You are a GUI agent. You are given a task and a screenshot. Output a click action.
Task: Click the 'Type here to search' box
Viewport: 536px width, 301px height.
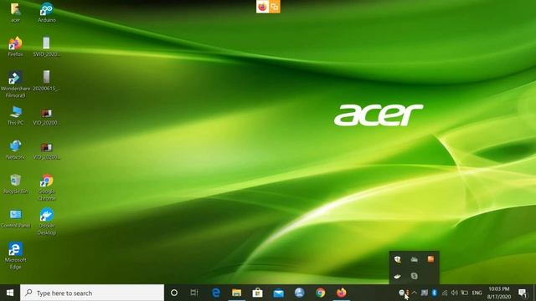92,293
